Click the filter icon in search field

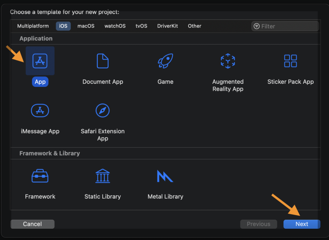[257, 26]
